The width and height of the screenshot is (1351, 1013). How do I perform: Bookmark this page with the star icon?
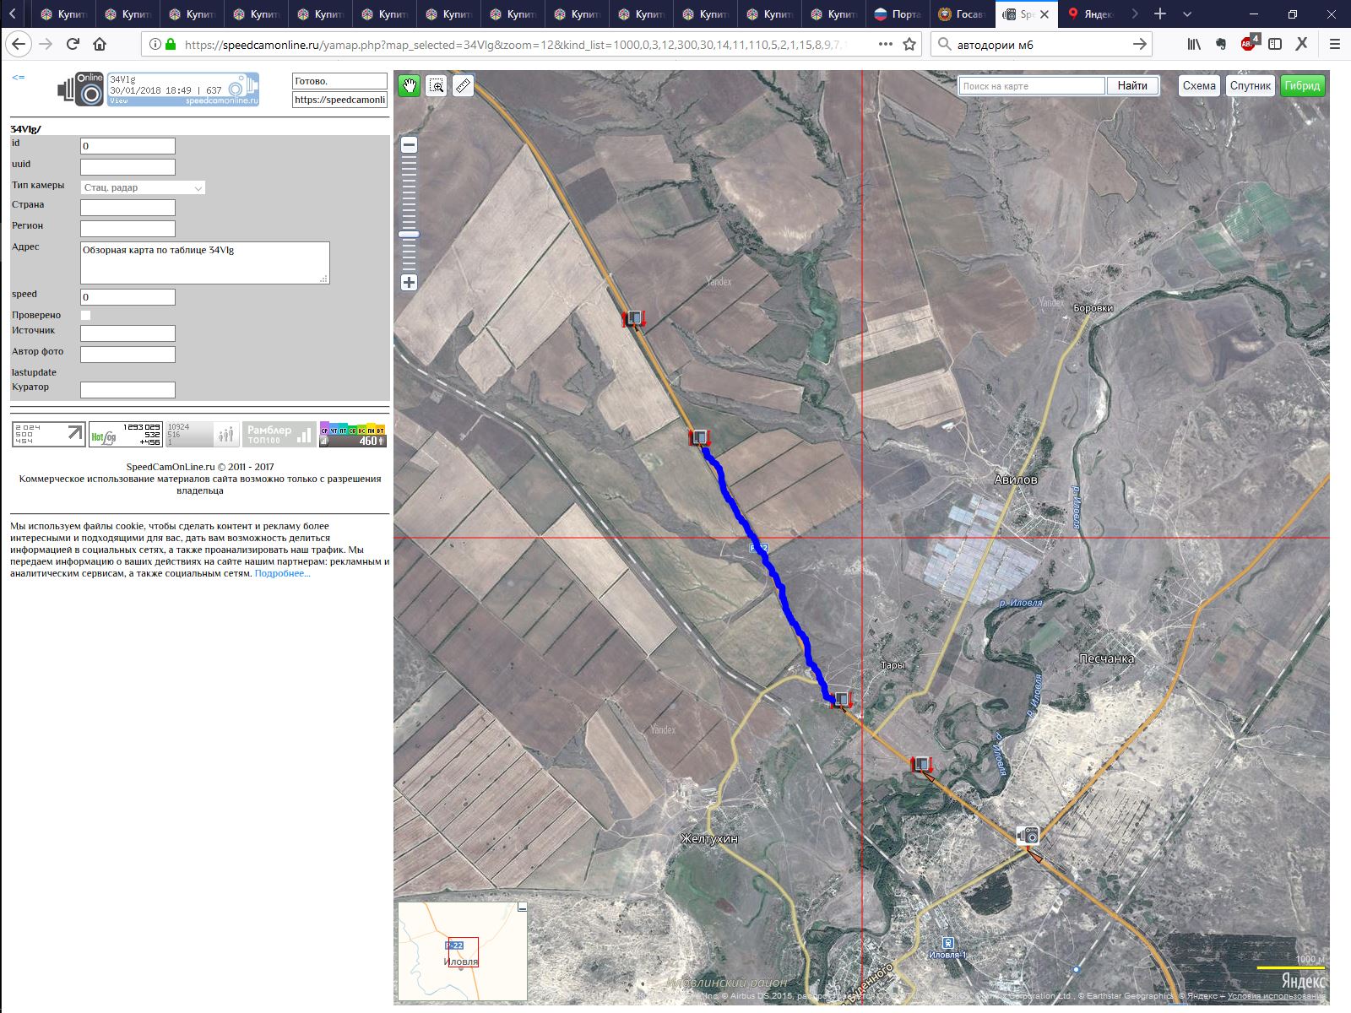909,44
